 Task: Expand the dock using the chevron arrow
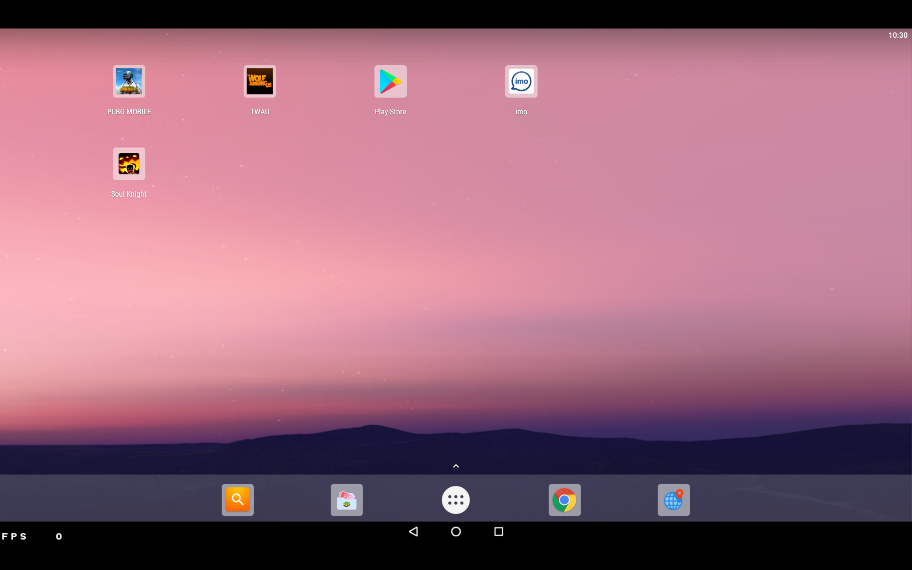pyautogui.click(x=455, y=465)
